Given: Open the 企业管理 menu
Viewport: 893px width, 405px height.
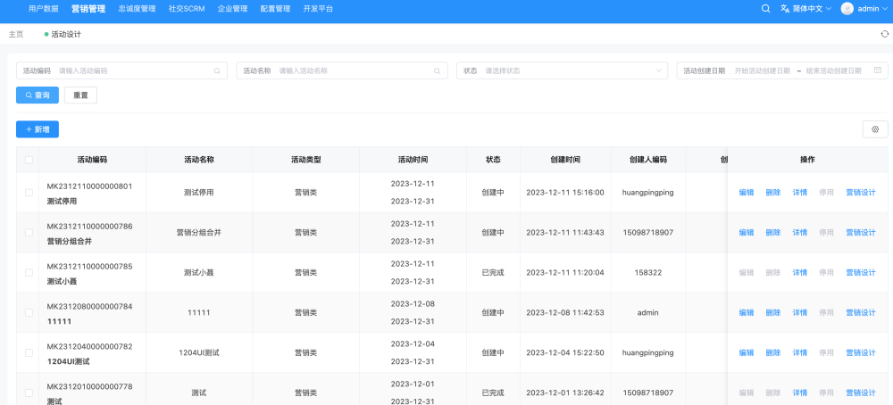Looking at the screenshot, I should 232,9.
